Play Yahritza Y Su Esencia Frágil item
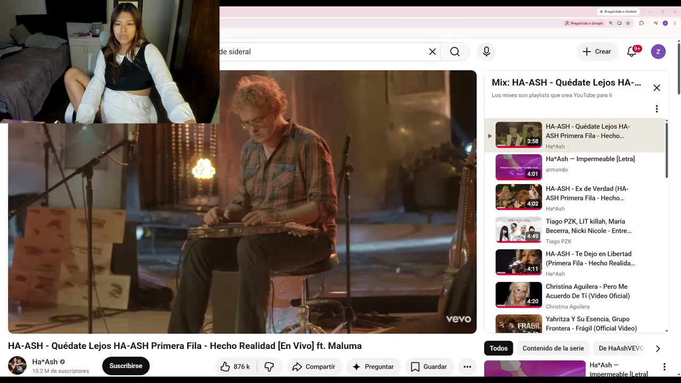The width and height of the screenshot is (681, 383). 575,323
